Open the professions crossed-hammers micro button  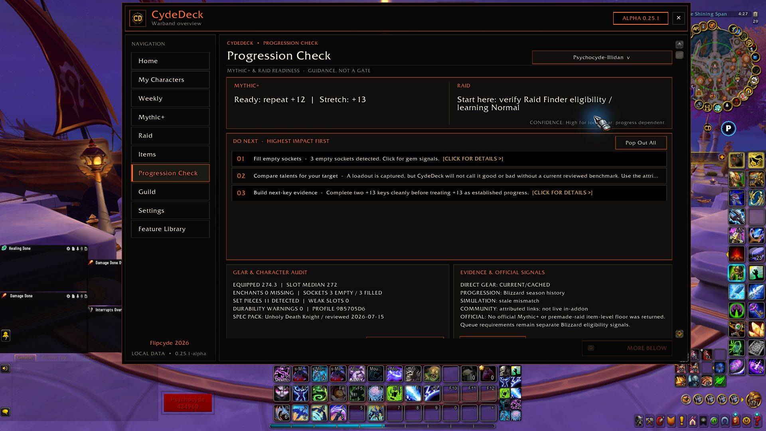point(650,421)
